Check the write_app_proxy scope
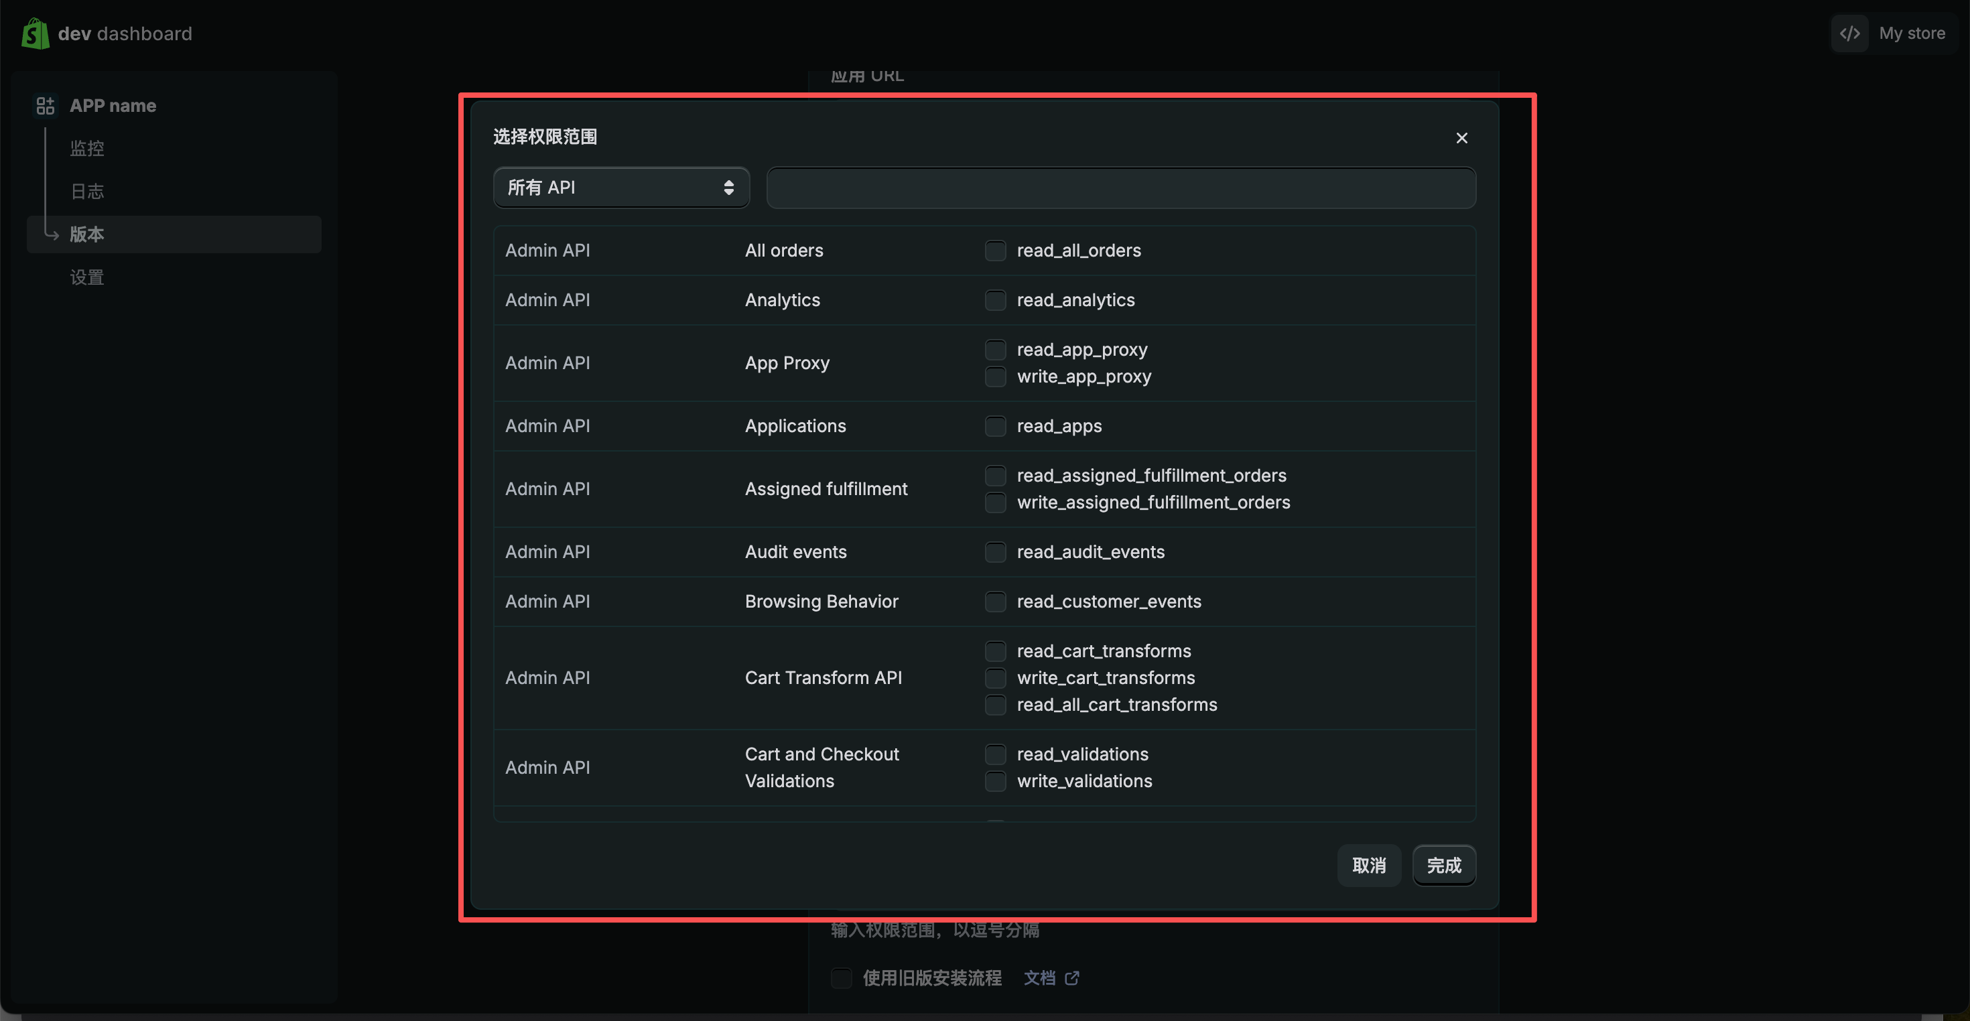The width and height of the screenshot is (1970, 1021). pyautogui.click(x=995, y=377)
